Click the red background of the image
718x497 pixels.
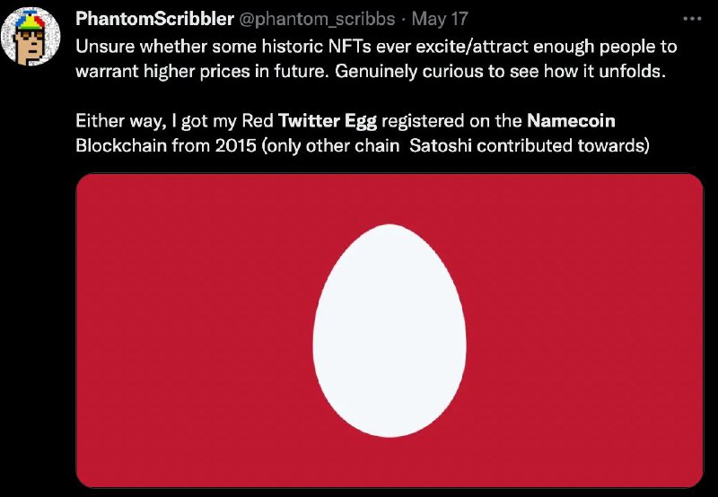[183, 329]
